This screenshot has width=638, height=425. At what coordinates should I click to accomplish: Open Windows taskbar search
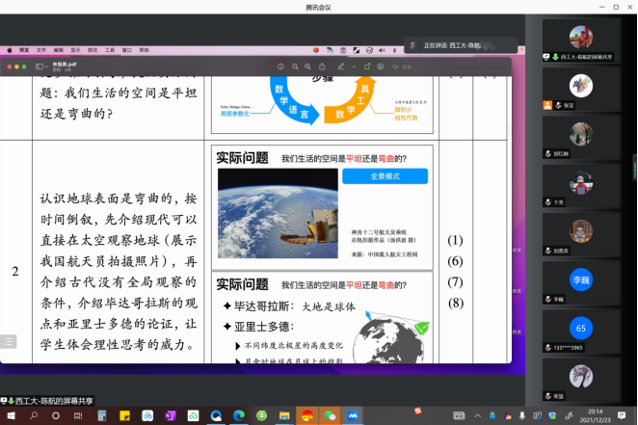tap(35, 415)
